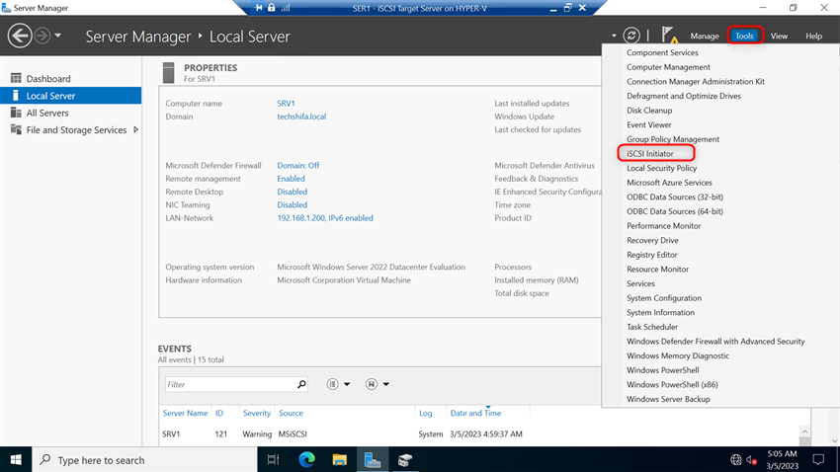The image size is (840, 472).
Task: Select the SRV1 MSiSCSI warning event row
Action: [479, 434]
